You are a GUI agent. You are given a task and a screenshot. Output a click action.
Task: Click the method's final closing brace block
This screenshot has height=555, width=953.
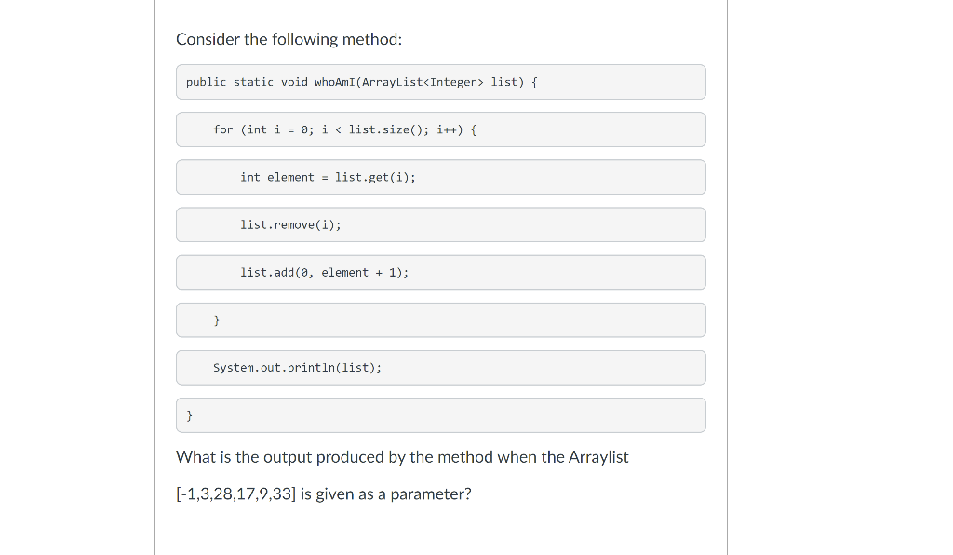[440, 416]
